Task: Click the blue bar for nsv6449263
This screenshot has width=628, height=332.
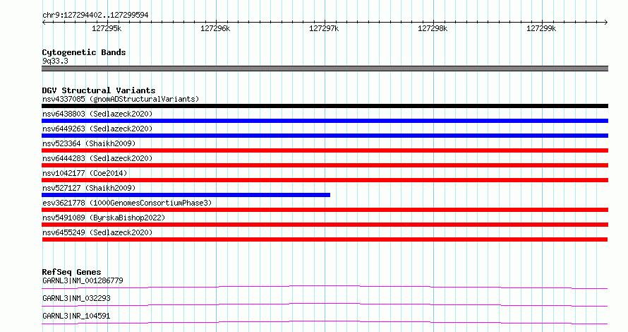Action: click(x=325, y=136)
